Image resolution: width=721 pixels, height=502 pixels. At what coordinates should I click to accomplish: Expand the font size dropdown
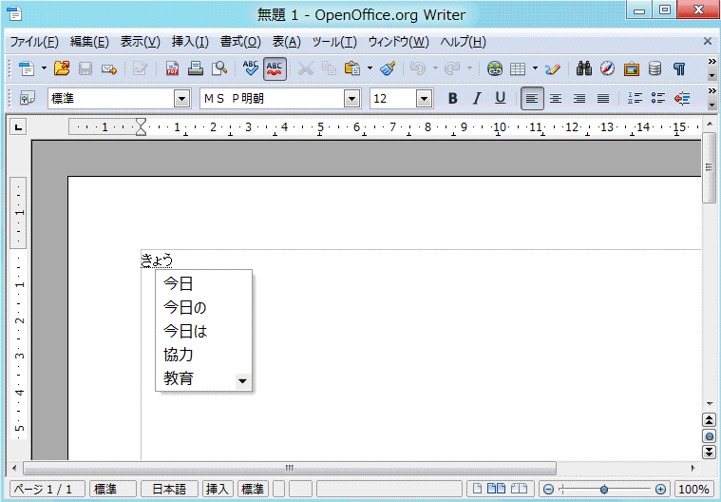click(x=424, y=99)
